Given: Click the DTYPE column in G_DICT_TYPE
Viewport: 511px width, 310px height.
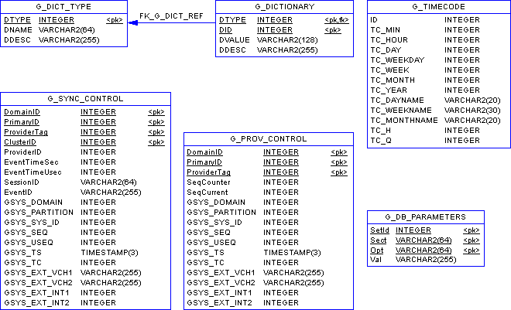Looking at the screenshot, I should [17, 20].
